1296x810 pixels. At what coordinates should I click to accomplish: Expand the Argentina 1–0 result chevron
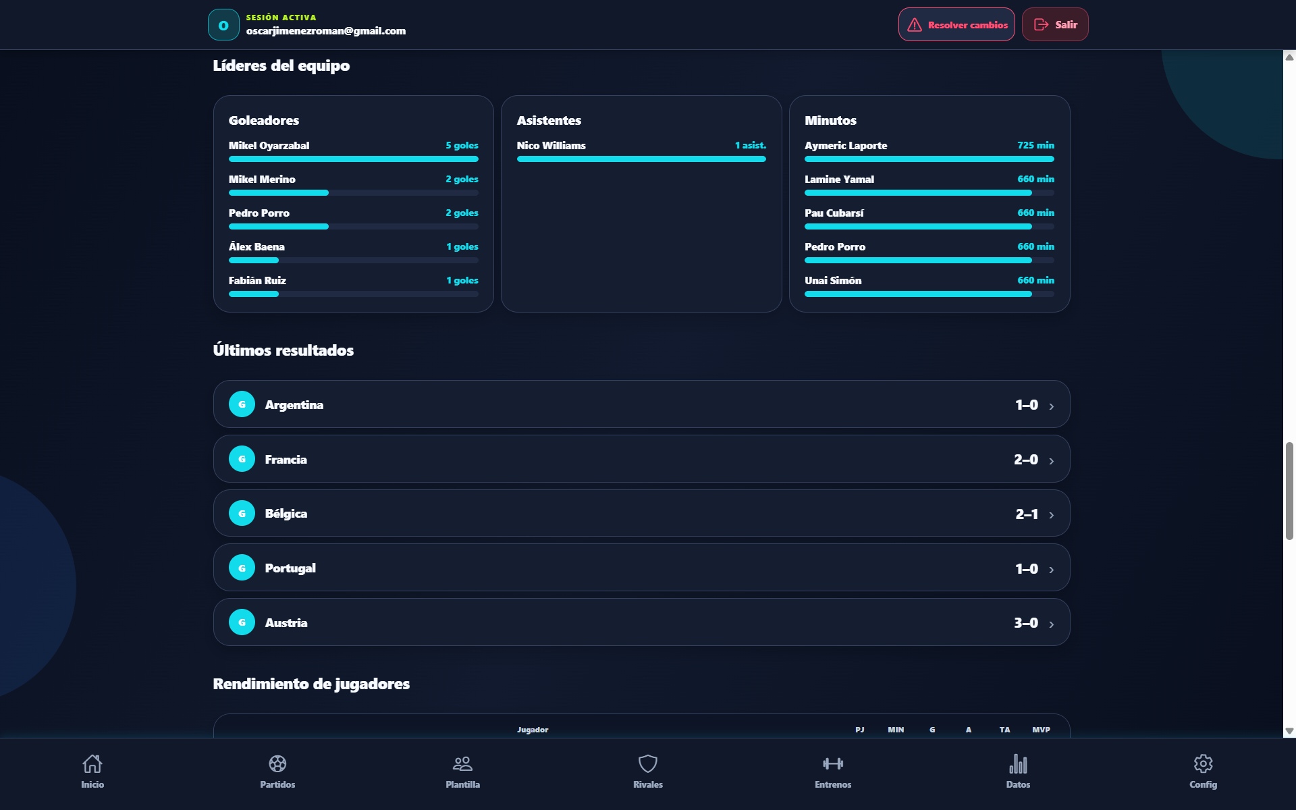point(1051,406)
